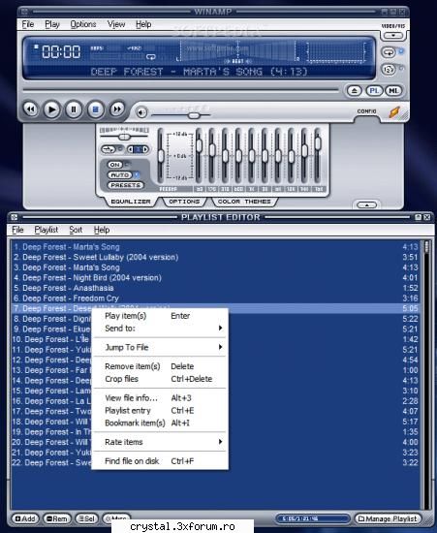Toggle Shuffle mode button

tap(389, 70)
